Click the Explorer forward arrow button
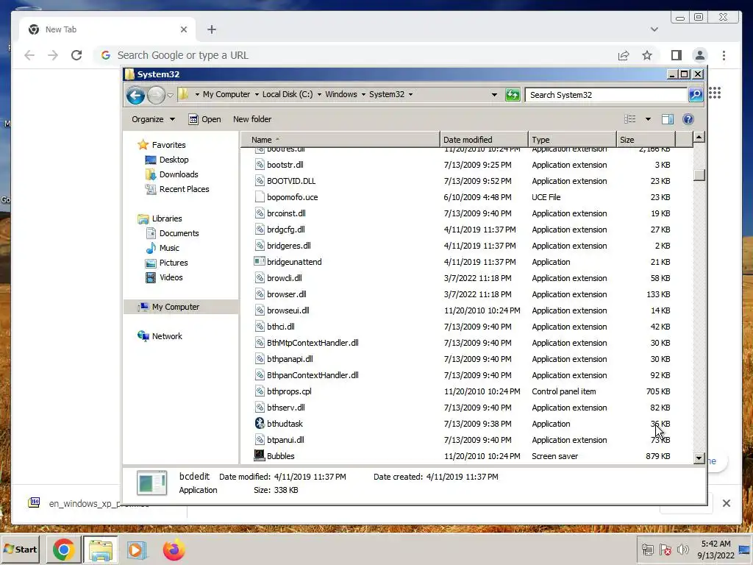 coord(156,95)
